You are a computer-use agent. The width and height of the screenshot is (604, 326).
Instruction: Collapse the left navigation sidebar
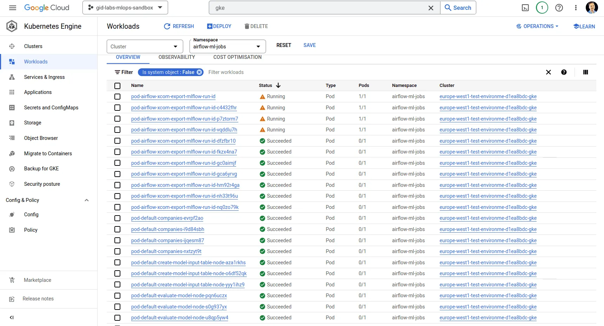pyautogui.click(x=12, y=318)
